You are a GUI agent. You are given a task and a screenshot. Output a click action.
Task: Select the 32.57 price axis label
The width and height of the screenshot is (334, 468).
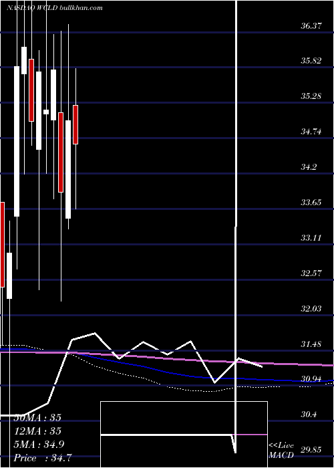pyautogui.click(x=311, y=273)
